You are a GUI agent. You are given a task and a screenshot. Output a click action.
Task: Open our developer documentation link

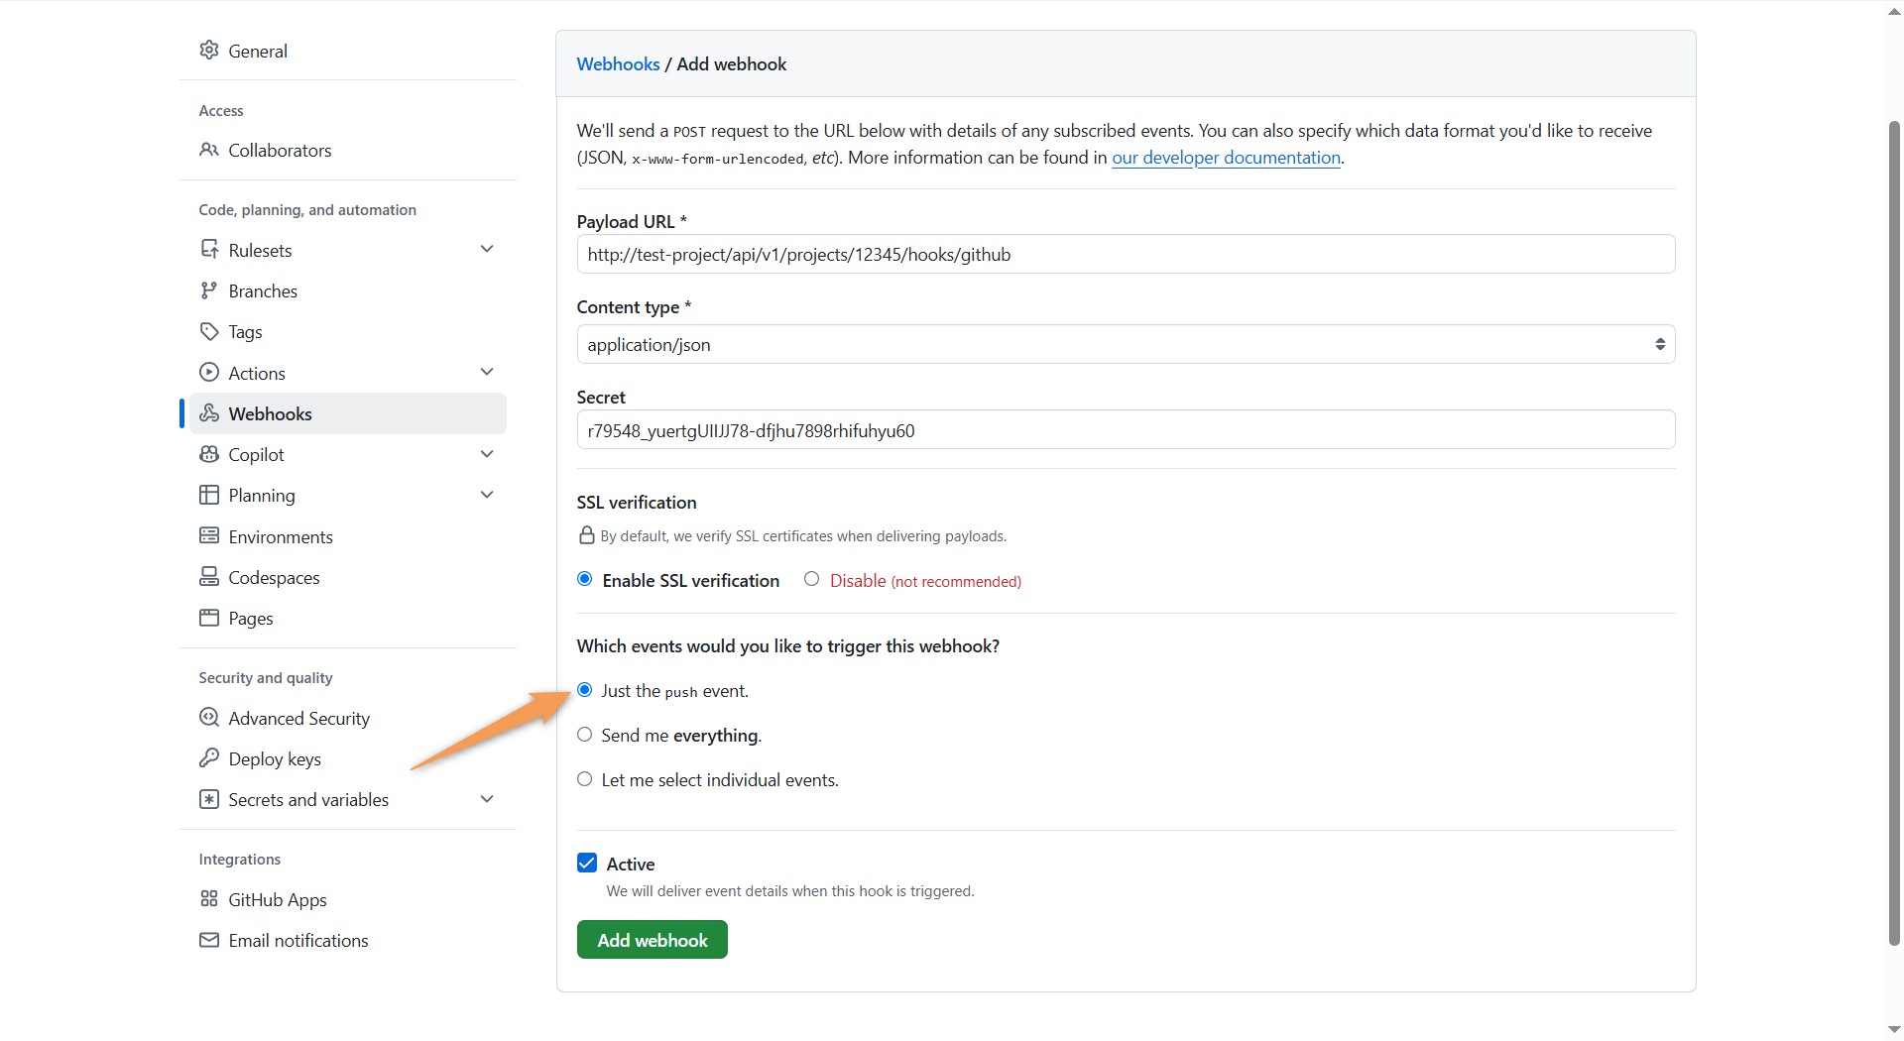[x=1226, y=158]
